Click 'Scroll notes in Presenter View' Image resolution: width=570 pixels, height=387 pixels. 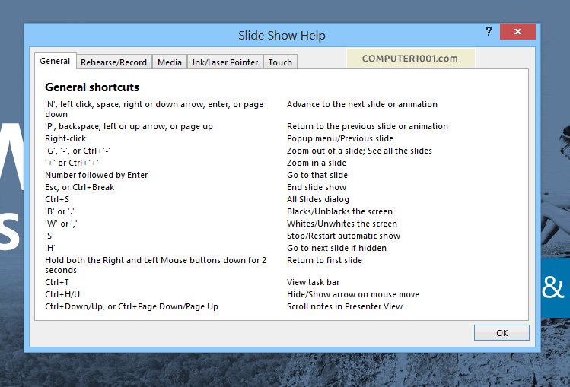tap(345, 306)
